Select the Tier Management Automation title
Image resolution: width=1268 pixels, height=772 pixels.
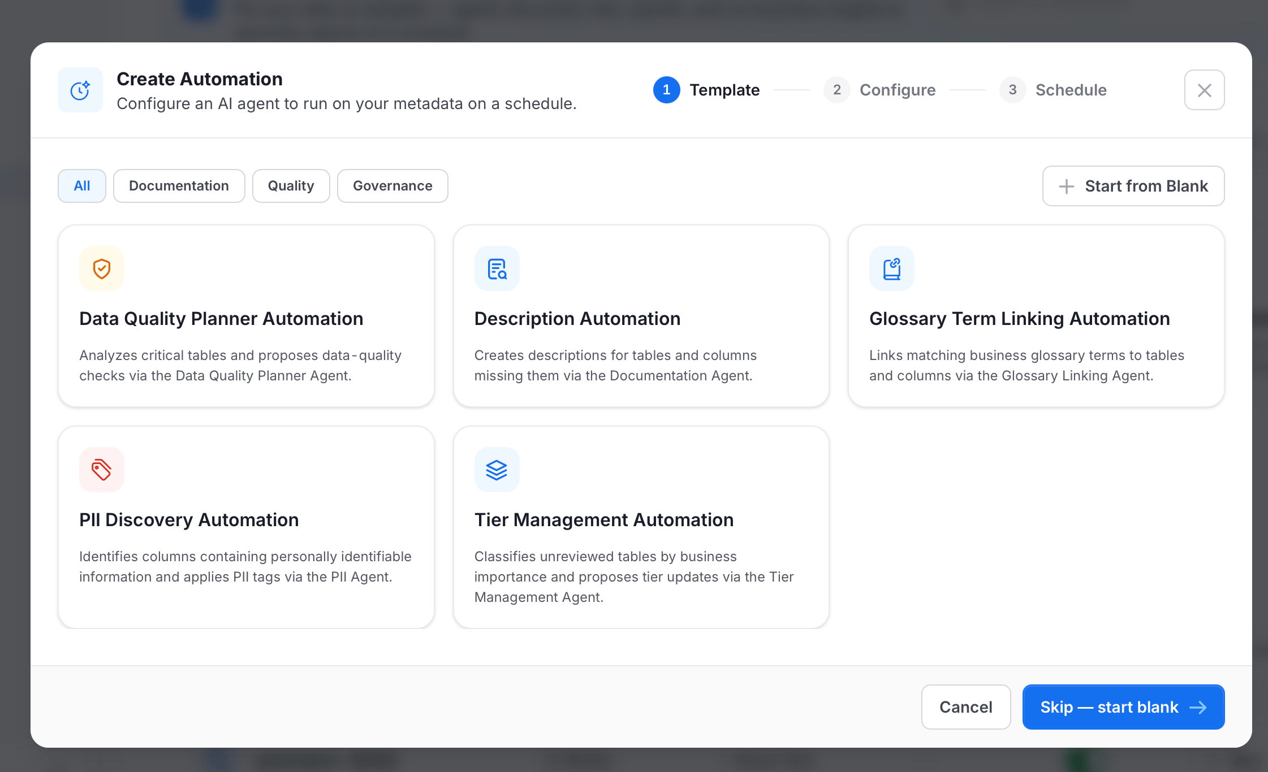point(604,520)
